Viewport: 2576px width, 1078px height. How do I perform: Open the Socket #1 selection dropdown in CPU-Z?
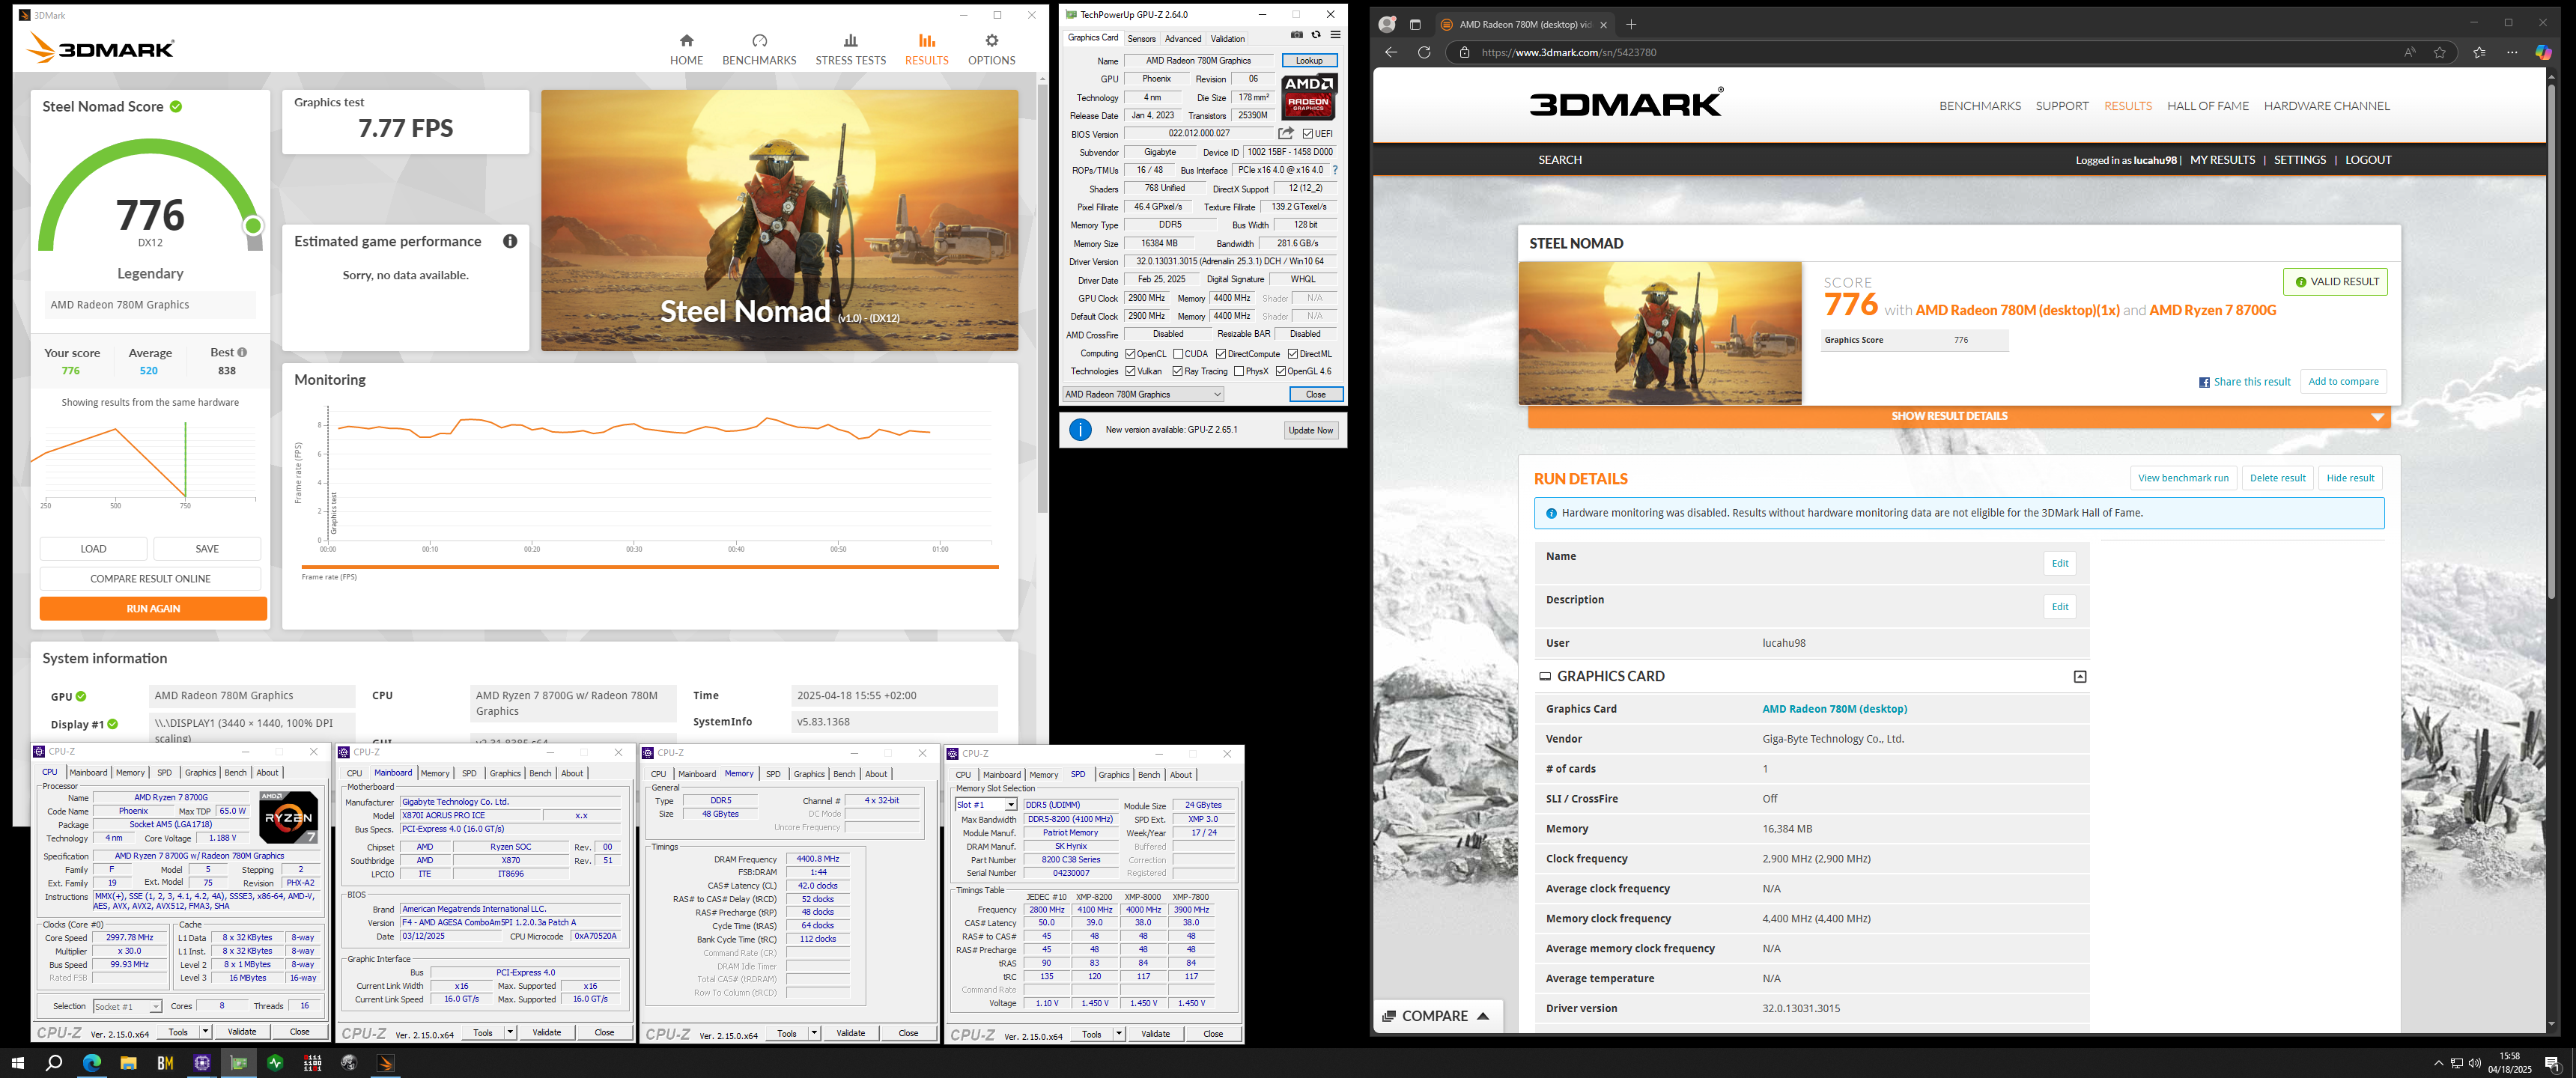click(127, 1006)
